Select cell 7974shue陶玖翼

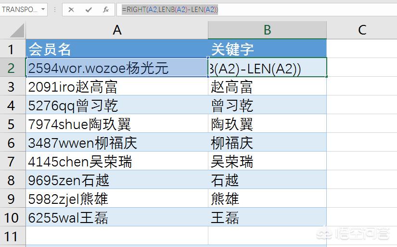click(x=117, y=123)
